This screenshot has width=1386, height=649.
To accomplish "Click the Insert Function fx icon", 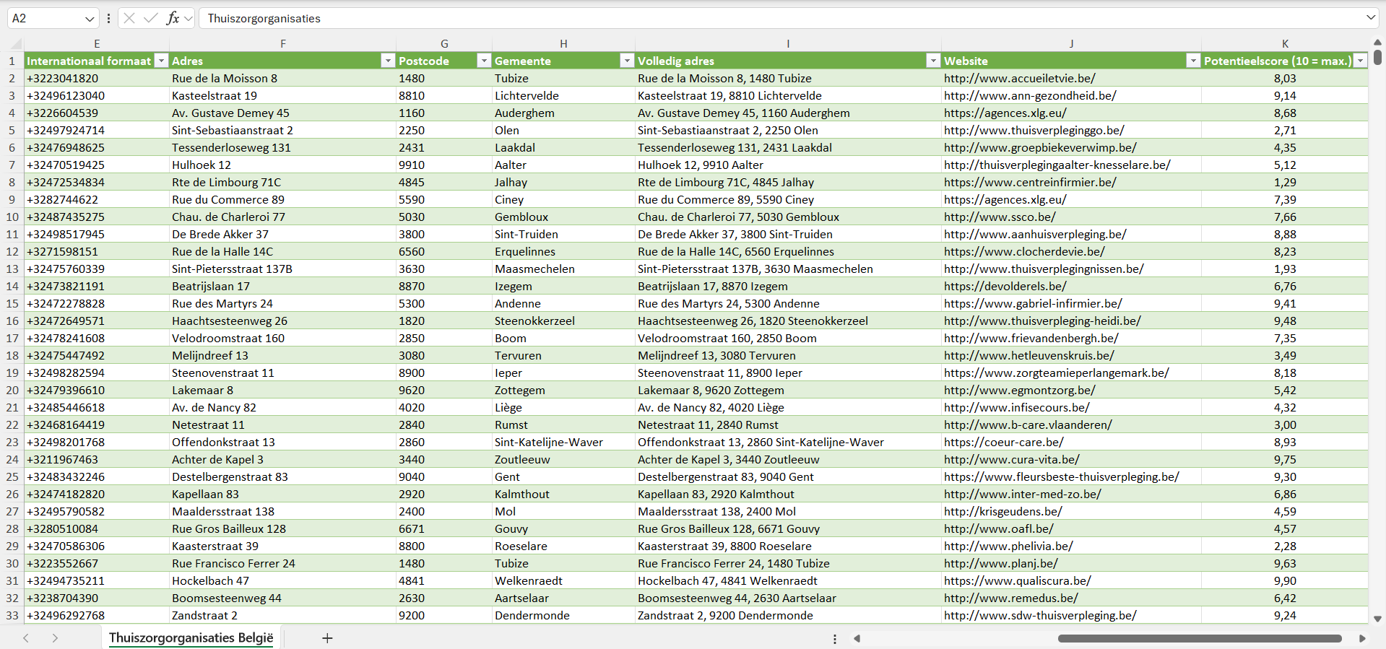I will pos(173,18).
